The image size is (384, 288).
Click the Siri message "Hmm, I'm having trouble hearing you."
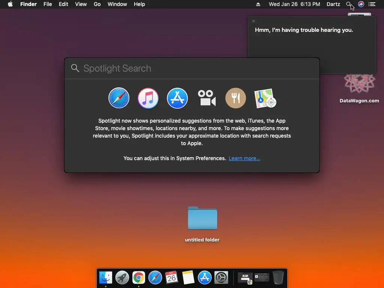(304, 30)
